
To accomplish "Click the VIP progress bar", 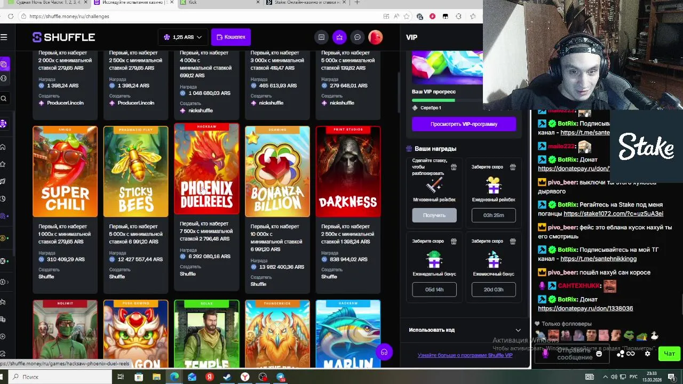I will pyautogui.click(x=447, y=100).
